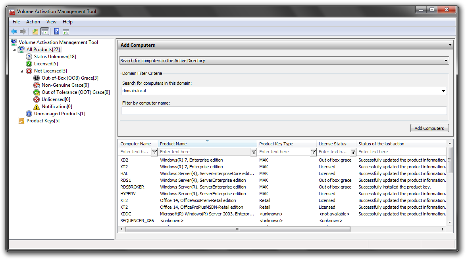
Task: Click the Unlicensed red X icon
Action: coord(37,99)
